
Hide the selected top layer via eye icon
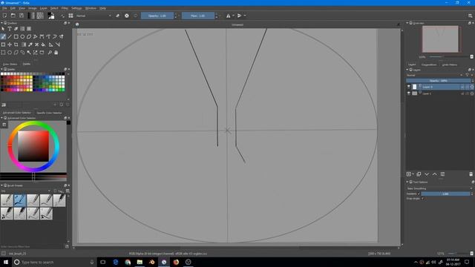click(409, 87)
